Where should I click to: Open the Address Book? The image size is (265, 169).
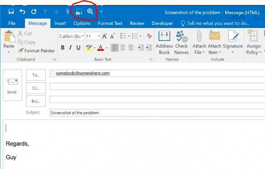(164, 43)
